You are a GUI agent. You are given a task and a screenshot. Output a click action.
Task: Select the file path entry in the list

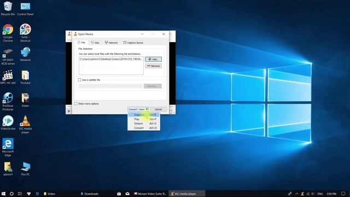111,59
